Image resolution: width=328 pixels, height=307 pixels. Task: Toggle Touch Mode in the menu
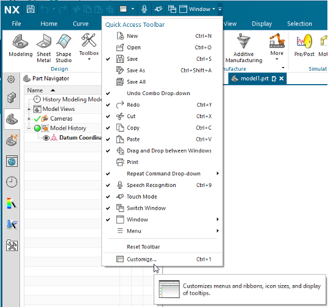coord(162,197)
